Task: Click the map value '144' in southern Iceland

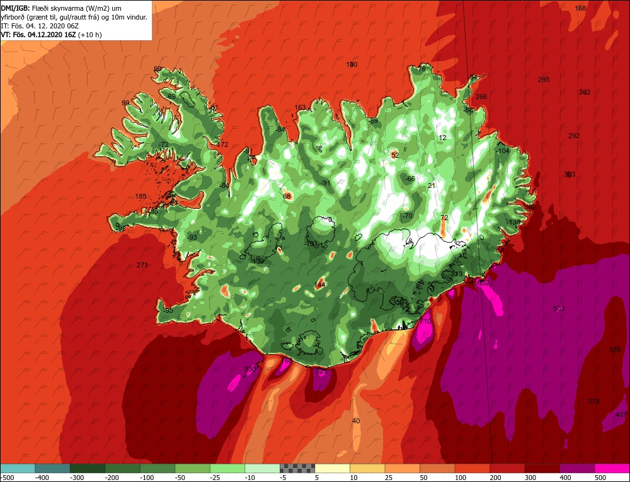Action: [320, 285]
